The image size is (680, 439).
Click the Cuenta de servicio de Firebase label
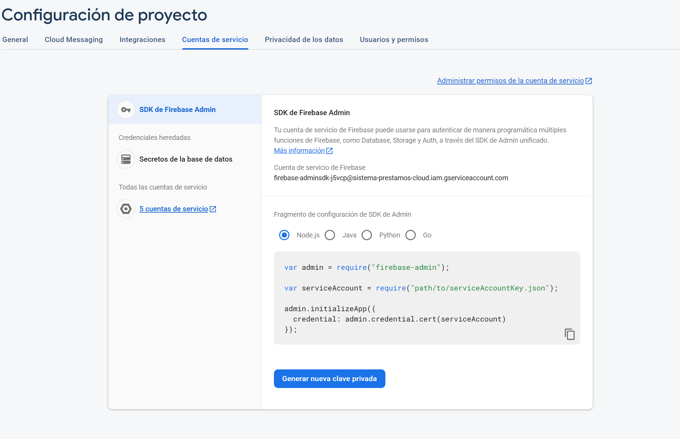click(x=319, y=167)
